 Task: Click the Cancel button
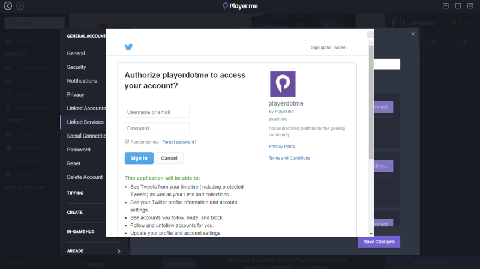169,158
